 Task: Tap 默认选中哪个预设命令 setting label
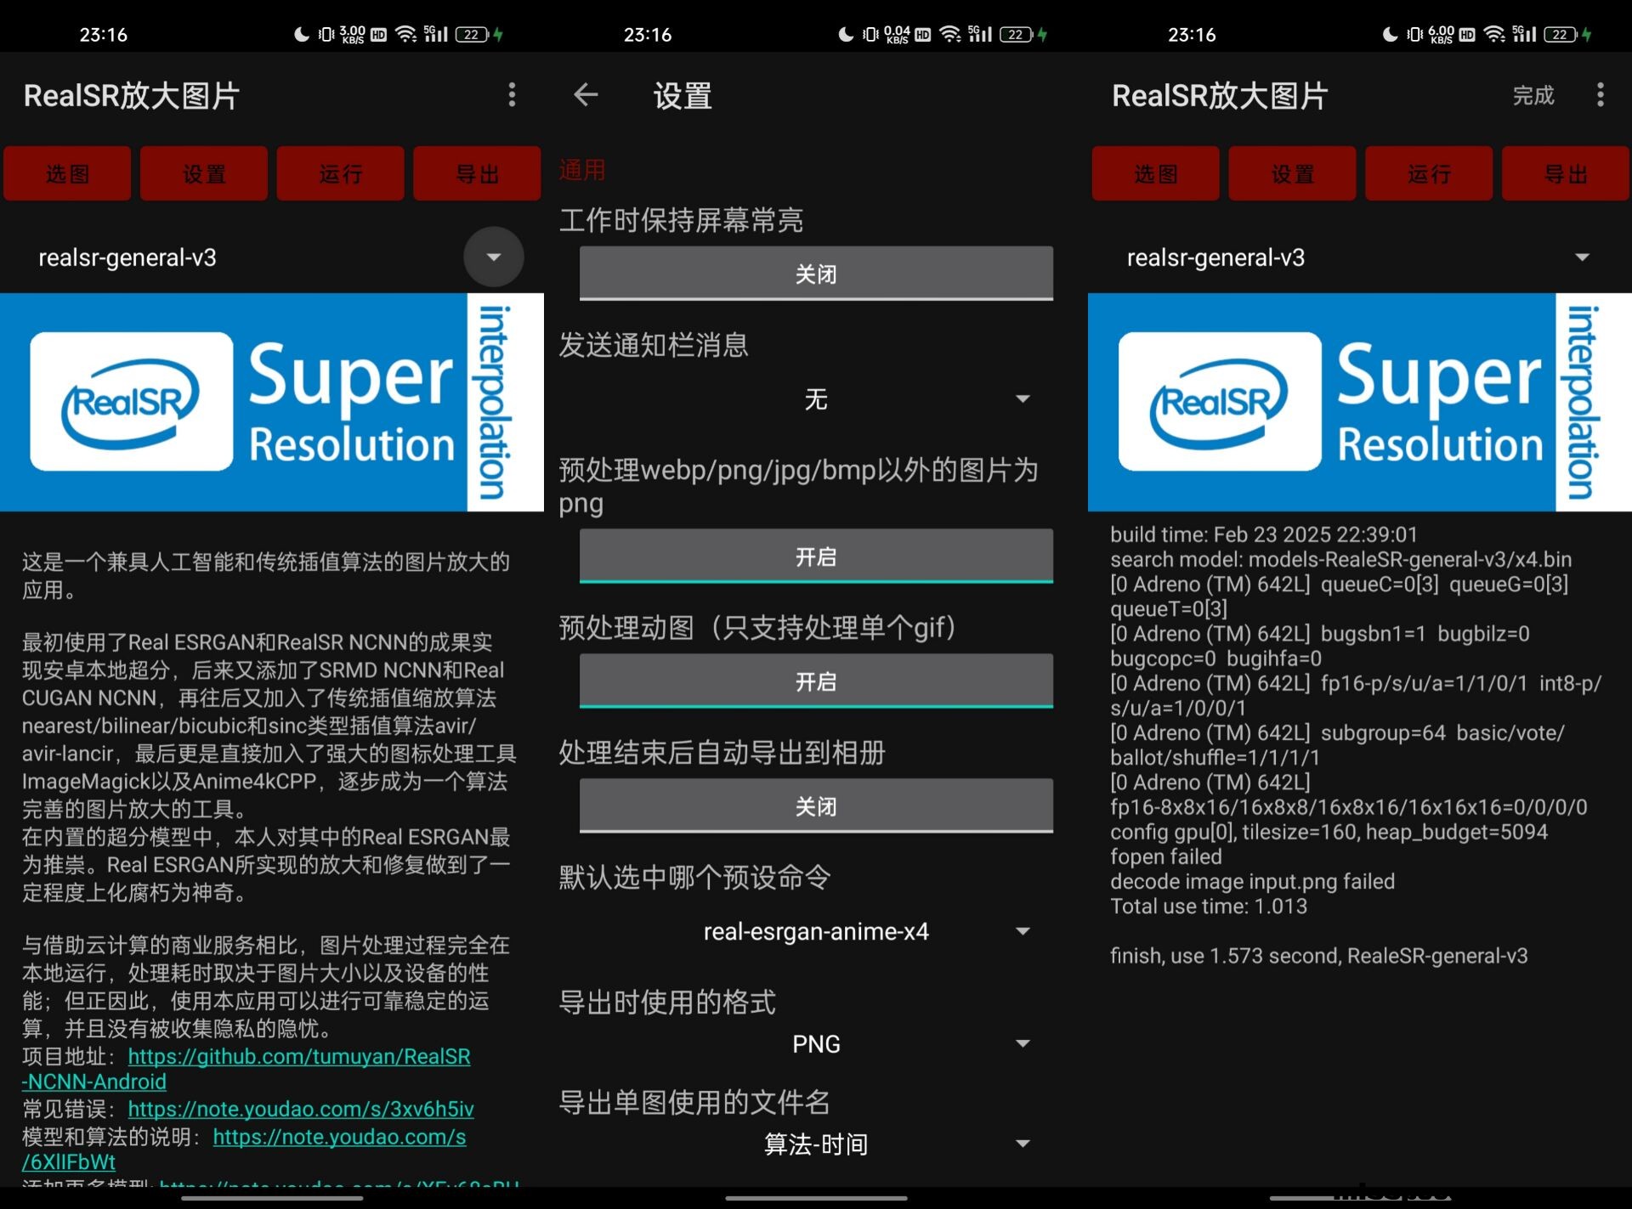[694, 877]
